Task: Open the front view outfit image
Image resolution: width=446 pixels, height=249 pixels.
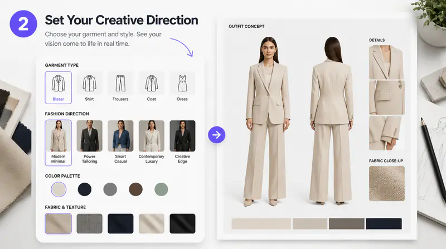Action: click(x=268, y=121)
